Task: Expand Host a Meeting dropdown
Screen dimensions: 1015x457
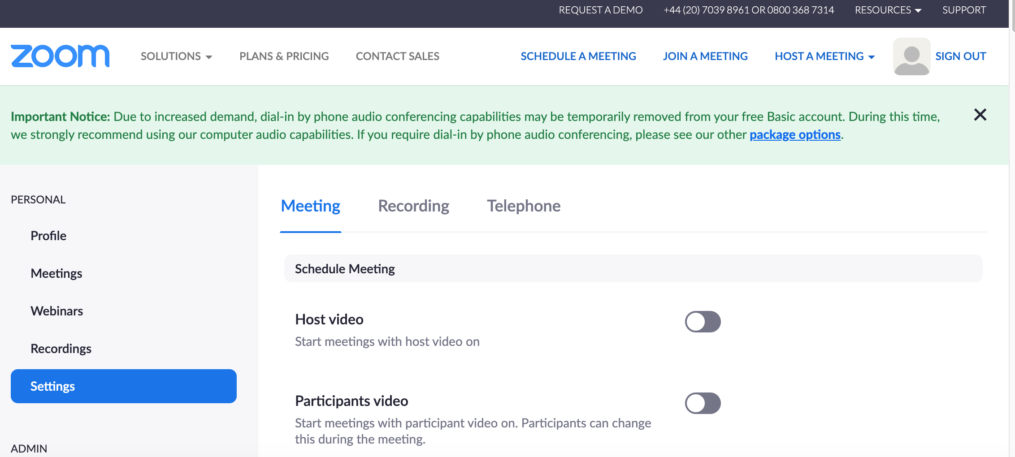Action: [824, 56]
